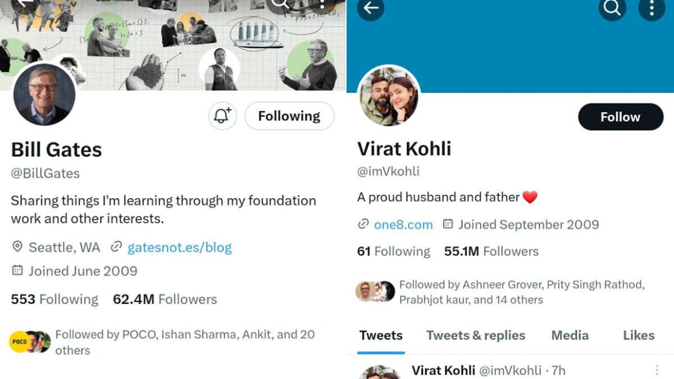Select the Tweets tab
Screen dimensions: 674x379
click(381, 336)
